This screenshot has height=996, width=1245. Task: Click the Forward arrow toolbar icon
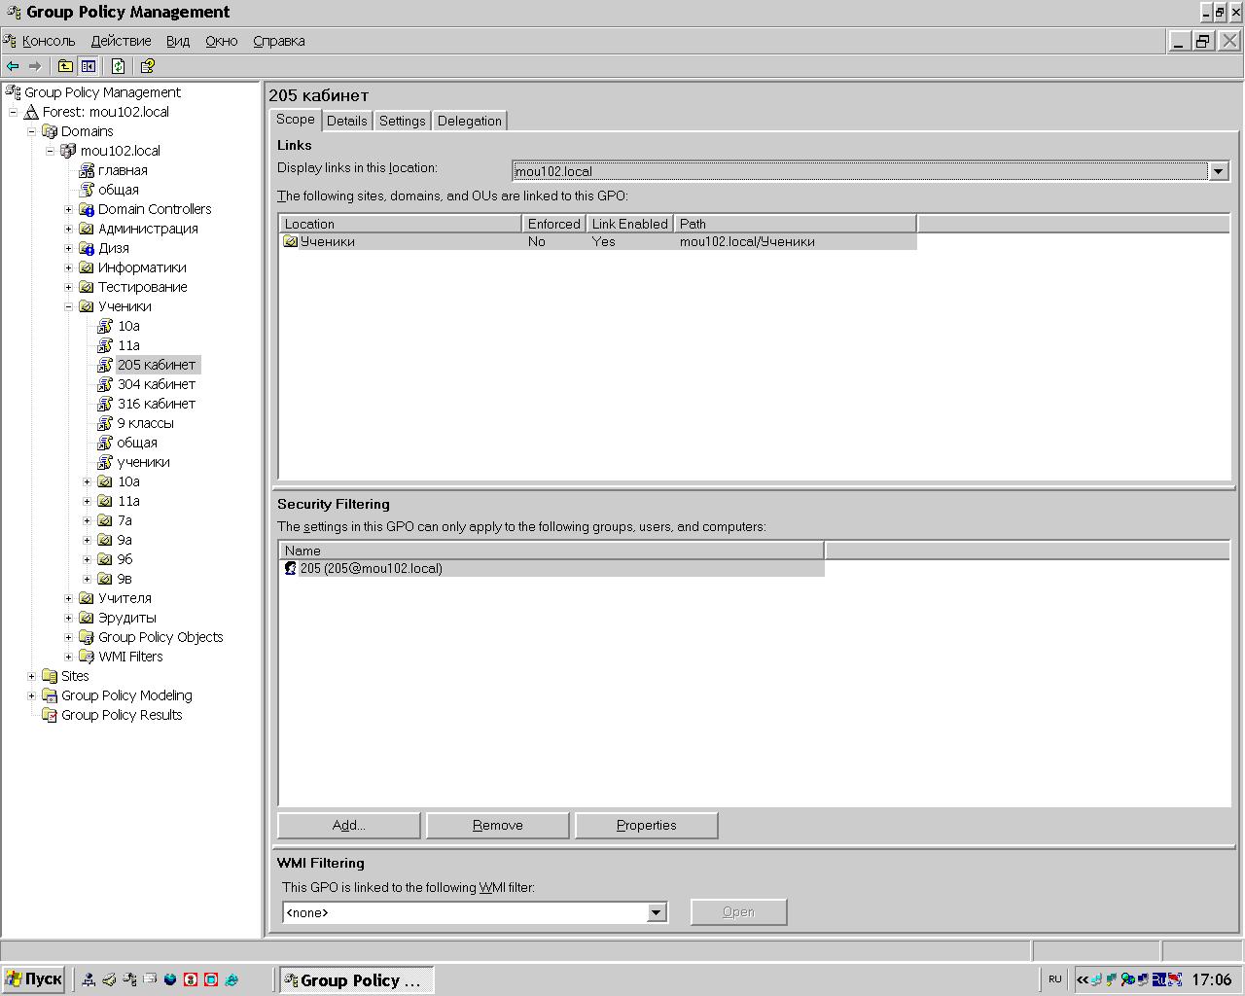(x=35, y=66)
